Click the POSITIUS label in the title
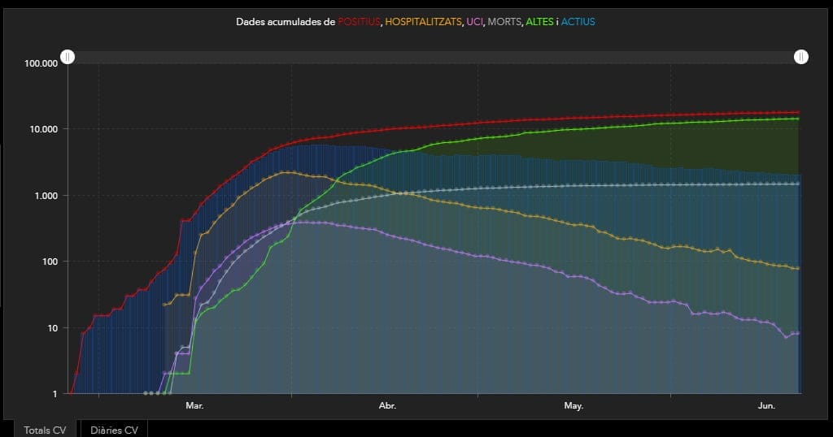833x437 pixels. (x=359, y=22)
